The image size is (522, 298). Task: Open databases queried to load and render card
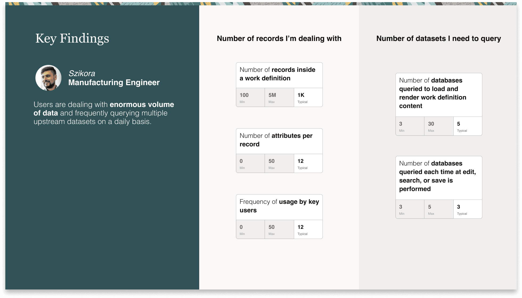coord(438,93)
